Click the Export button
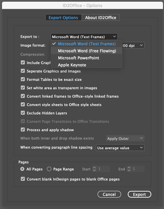 click(140, 194)
